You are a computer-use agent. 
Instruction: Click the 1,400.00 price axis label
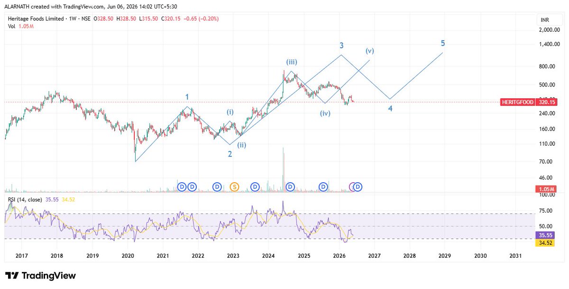click(x=550, y=44)
